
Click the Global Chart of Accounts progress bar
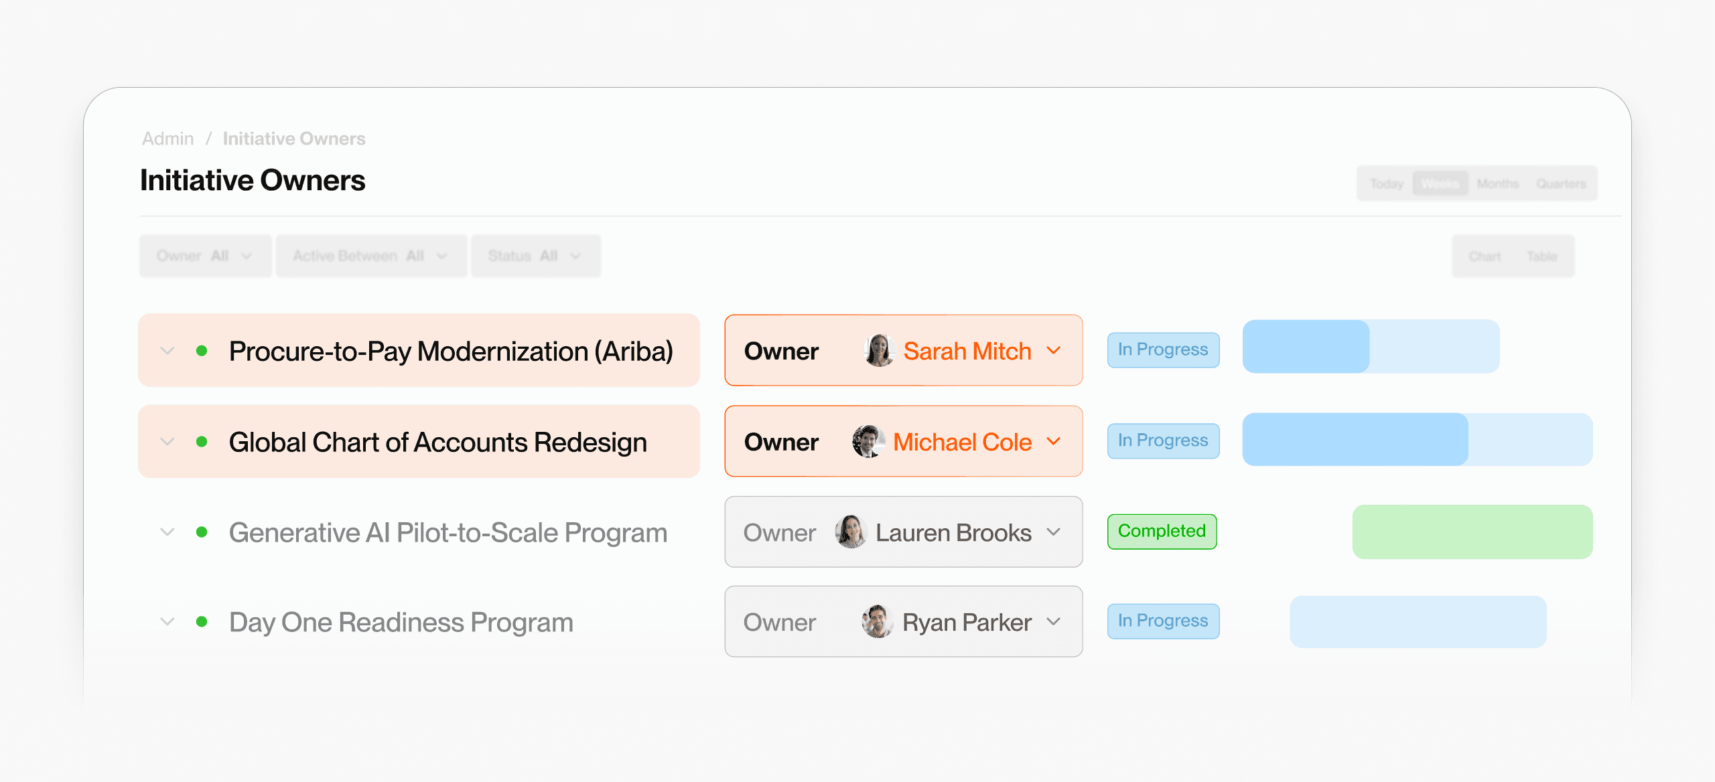coord(1418,440)
